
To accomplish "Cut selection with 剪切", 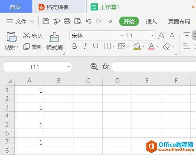I will (33, 36).
